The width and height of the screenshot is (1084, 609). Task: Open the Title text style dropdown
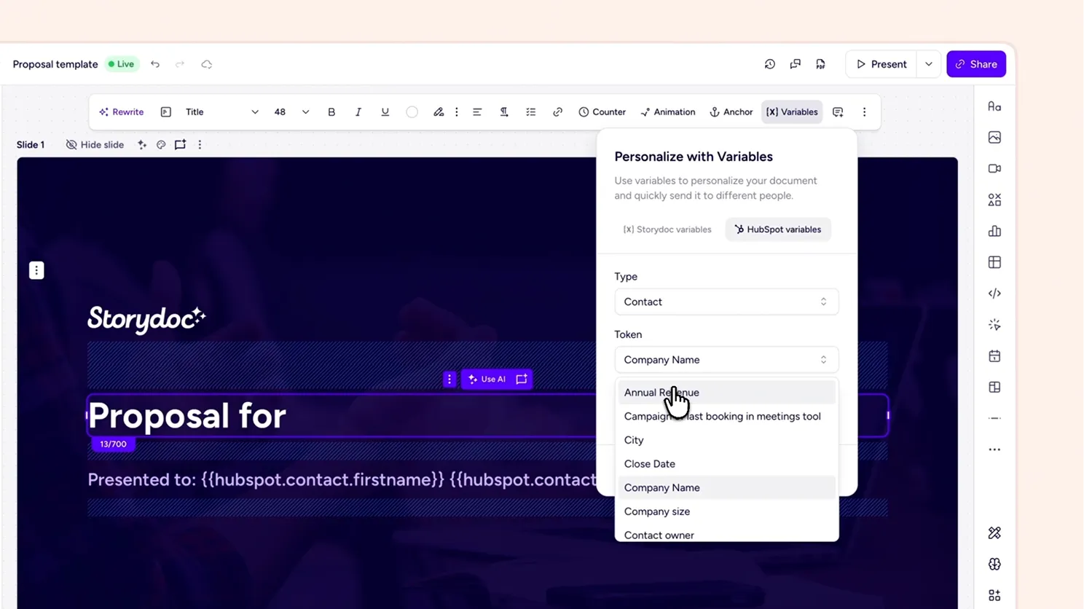click(221, 112)
